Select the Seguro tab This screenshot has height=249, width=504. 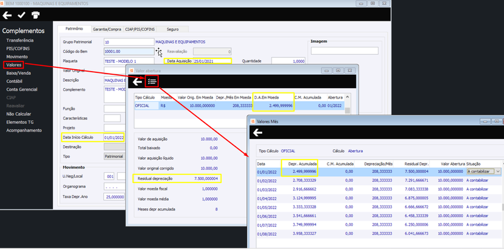[173, 29]
